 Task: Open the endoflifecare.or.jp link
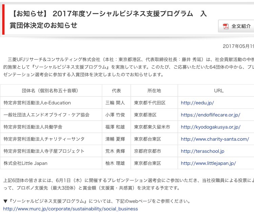210,115
